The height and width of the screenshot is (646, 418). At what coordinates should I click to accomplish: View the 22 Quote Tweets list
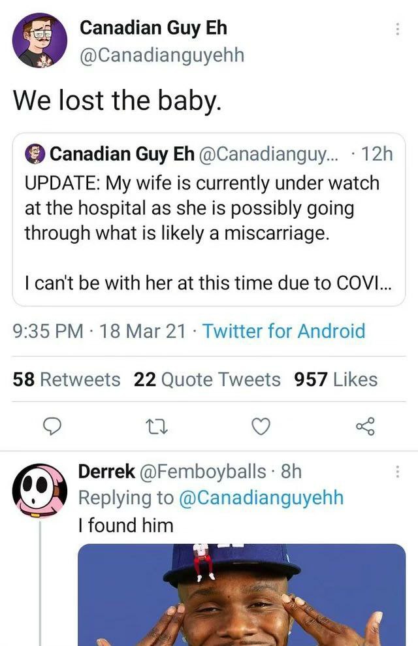click(207, 380)
